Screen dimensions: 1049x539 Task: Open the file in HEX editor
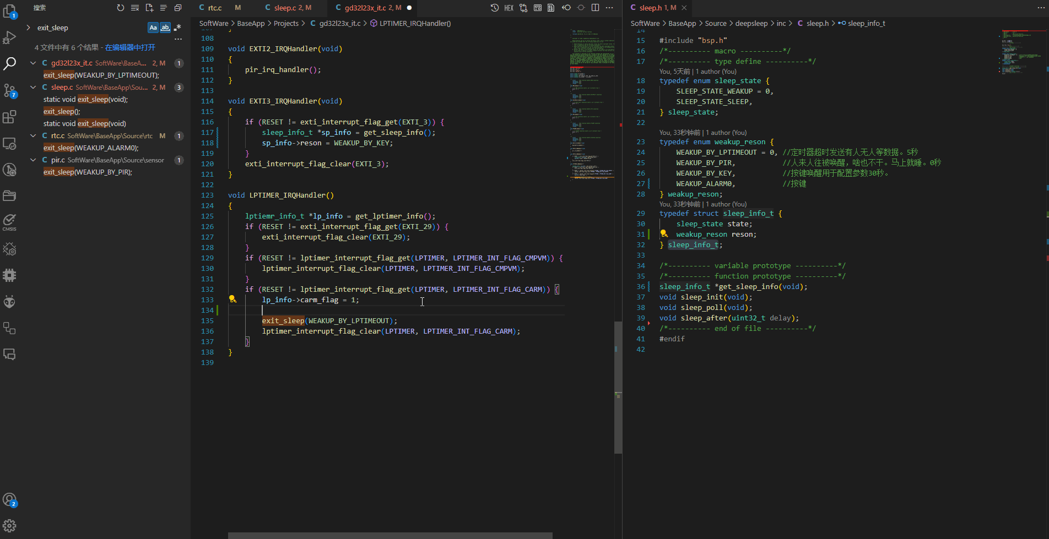point(509,8)
